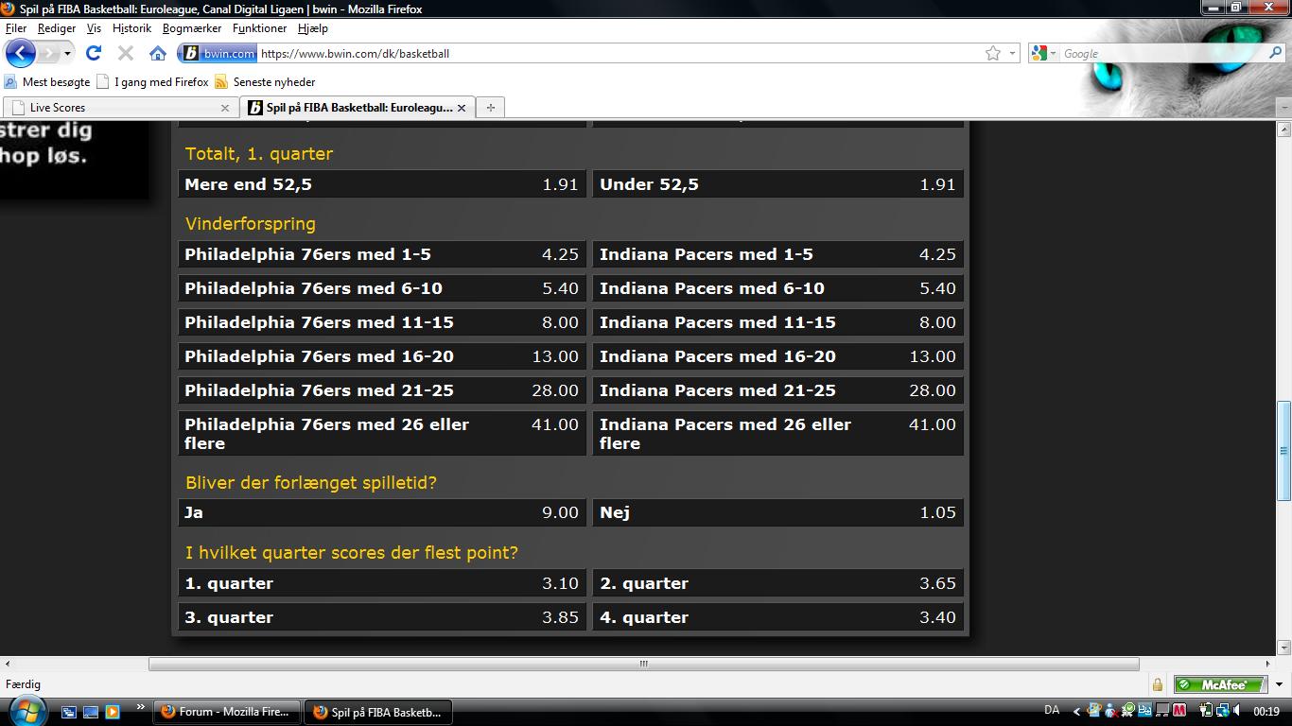This screenshot has height=726, width=1292.
Task: Open the Seneste nyheder feed bookmark
Action: point(265,82)
